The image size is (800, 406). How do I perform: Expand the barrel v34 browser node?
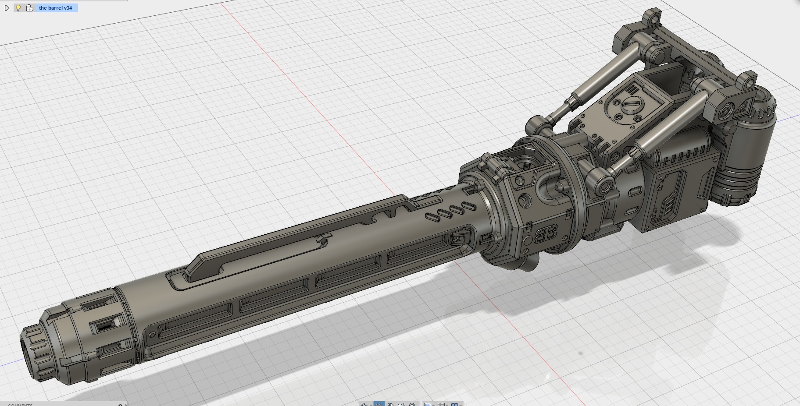(7, 7)
